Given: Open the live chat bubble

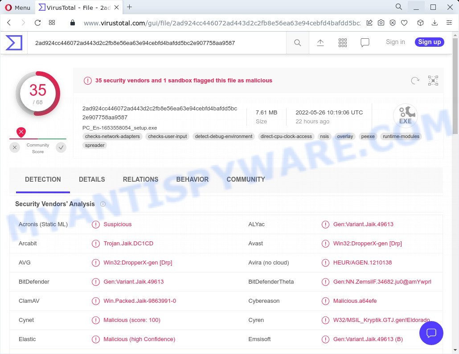Looking at the screenshot, I should tap(431, 333).
